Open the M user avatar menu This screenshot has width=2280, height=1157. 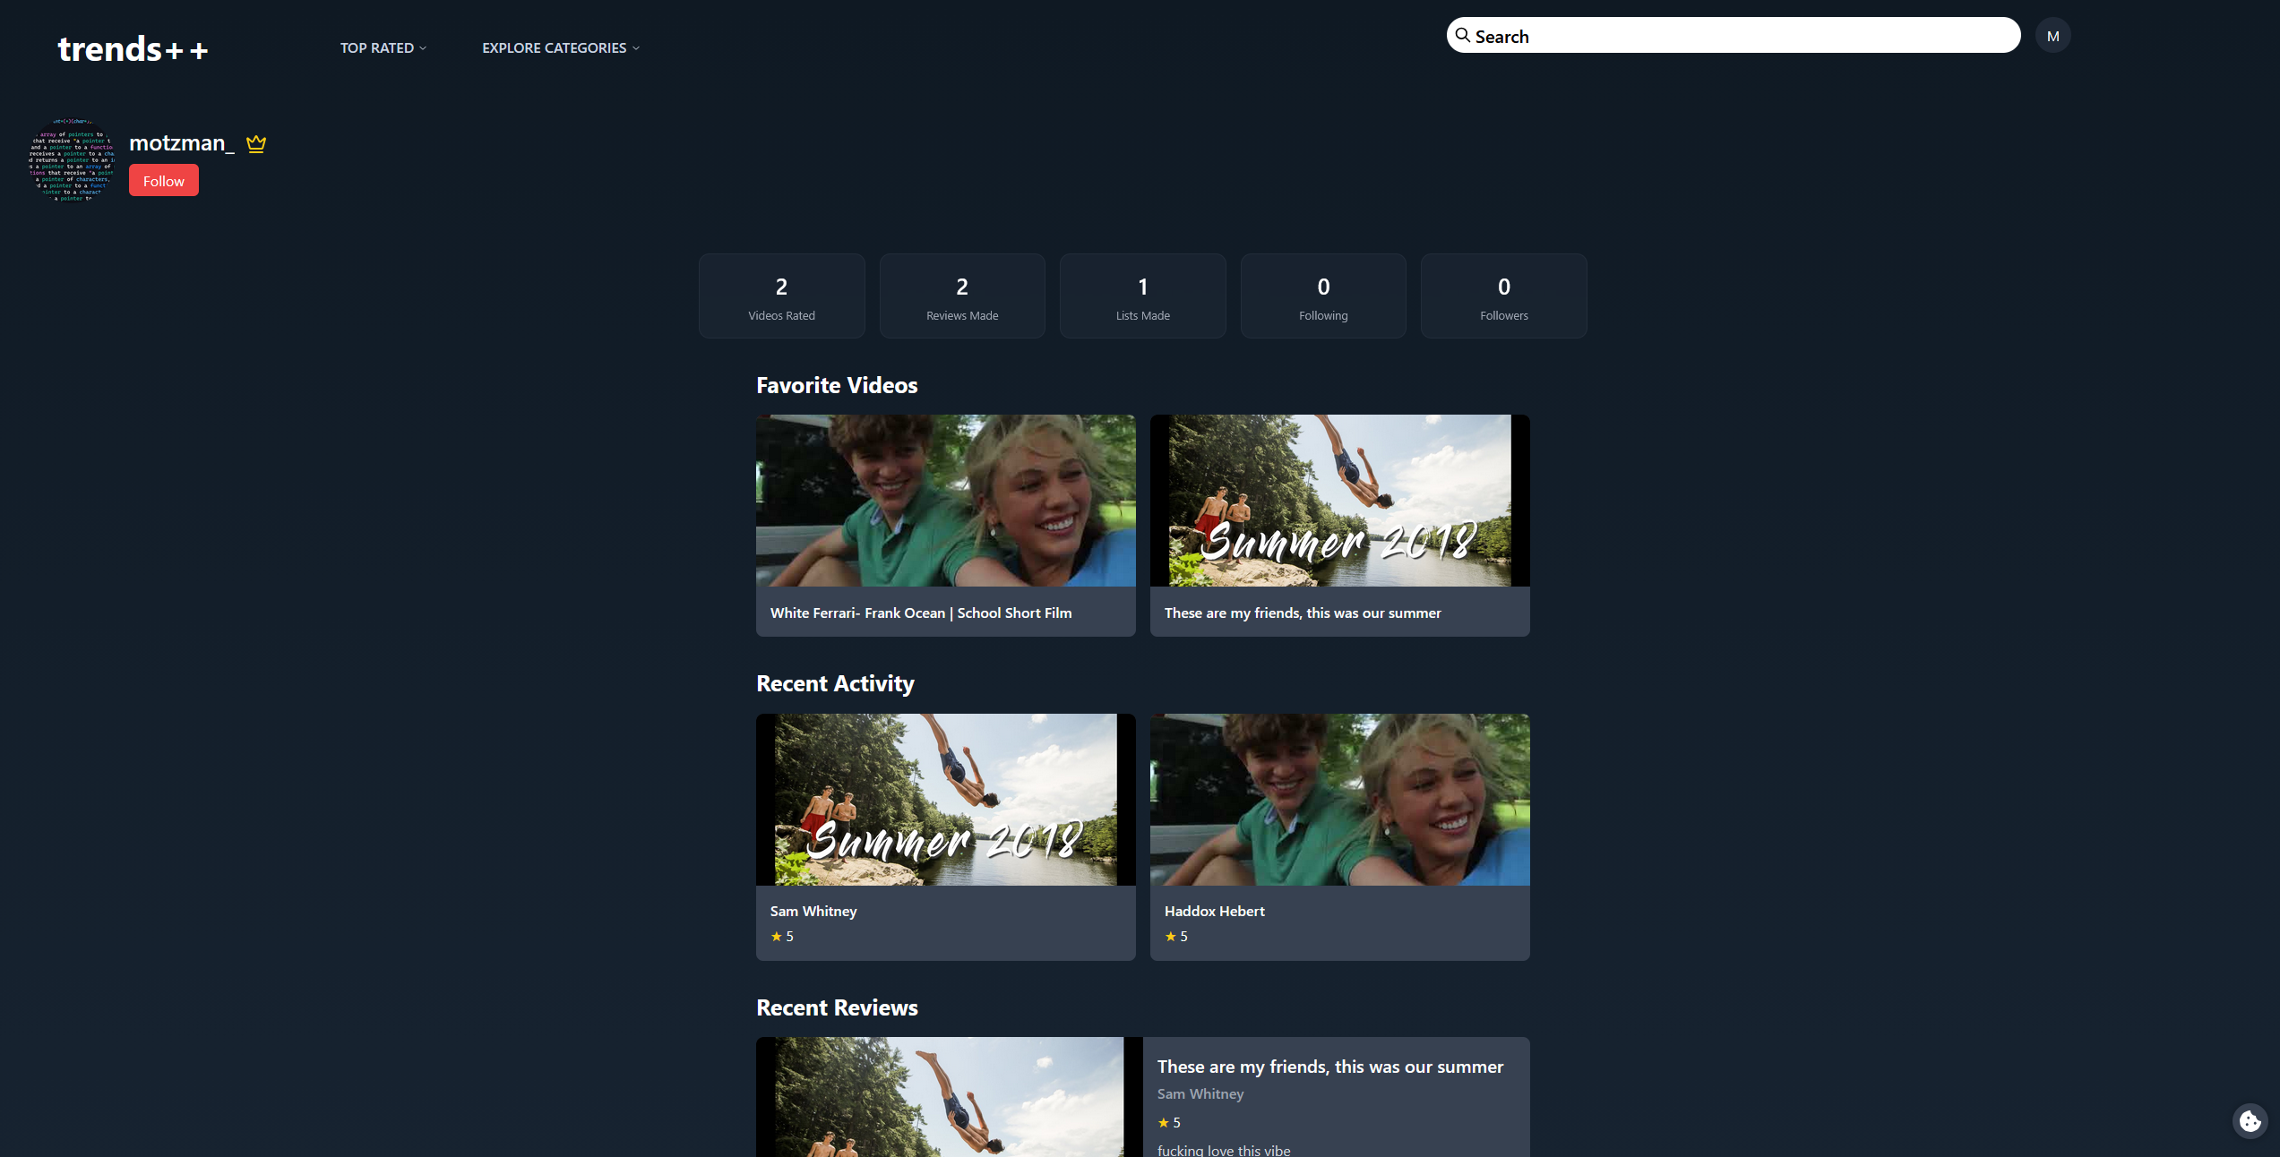pyautogui.click(x=2052, y=36)
